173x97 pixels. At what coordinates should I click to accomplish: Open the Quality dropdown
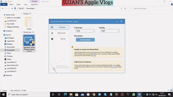coord(110,31)
